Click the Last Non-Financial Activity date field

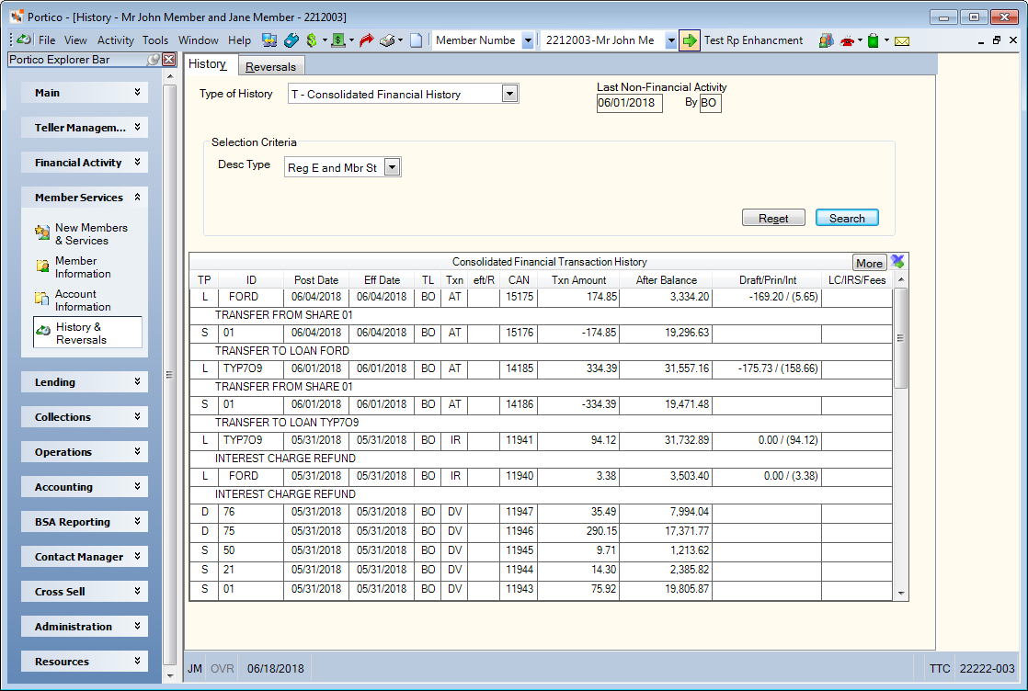[x=629, y=103]
